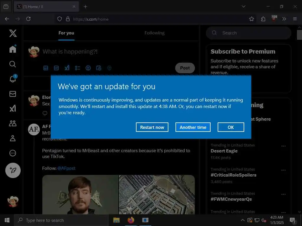Click the Subscribe to Premium heading
The image size is (302, 226).
(243, 51)
